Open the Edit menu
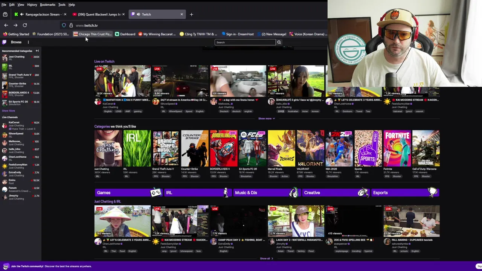This screenshot has height=271, width=482. click(12, 5)
